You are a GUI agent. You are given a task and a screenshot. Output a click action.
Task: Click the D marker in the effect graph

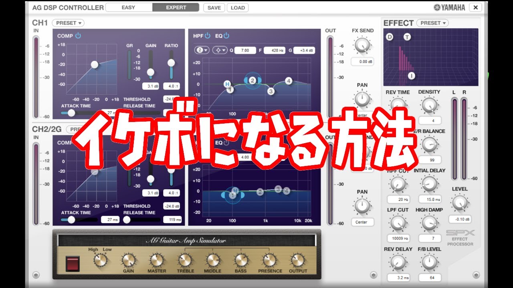[x=390, y=37]
